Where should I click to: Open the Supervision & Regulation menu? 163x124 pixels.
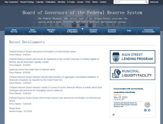coord(72,31)
